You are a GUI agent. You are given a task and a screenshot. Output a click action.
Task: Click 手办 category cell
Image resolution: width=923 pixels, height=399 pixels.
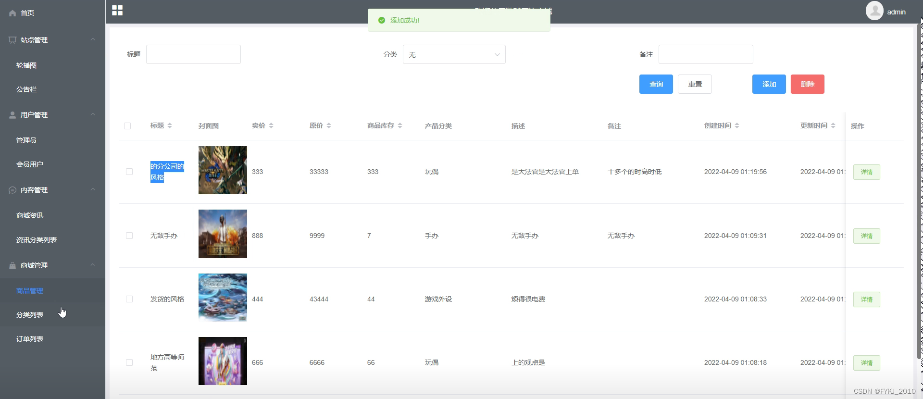432,236
